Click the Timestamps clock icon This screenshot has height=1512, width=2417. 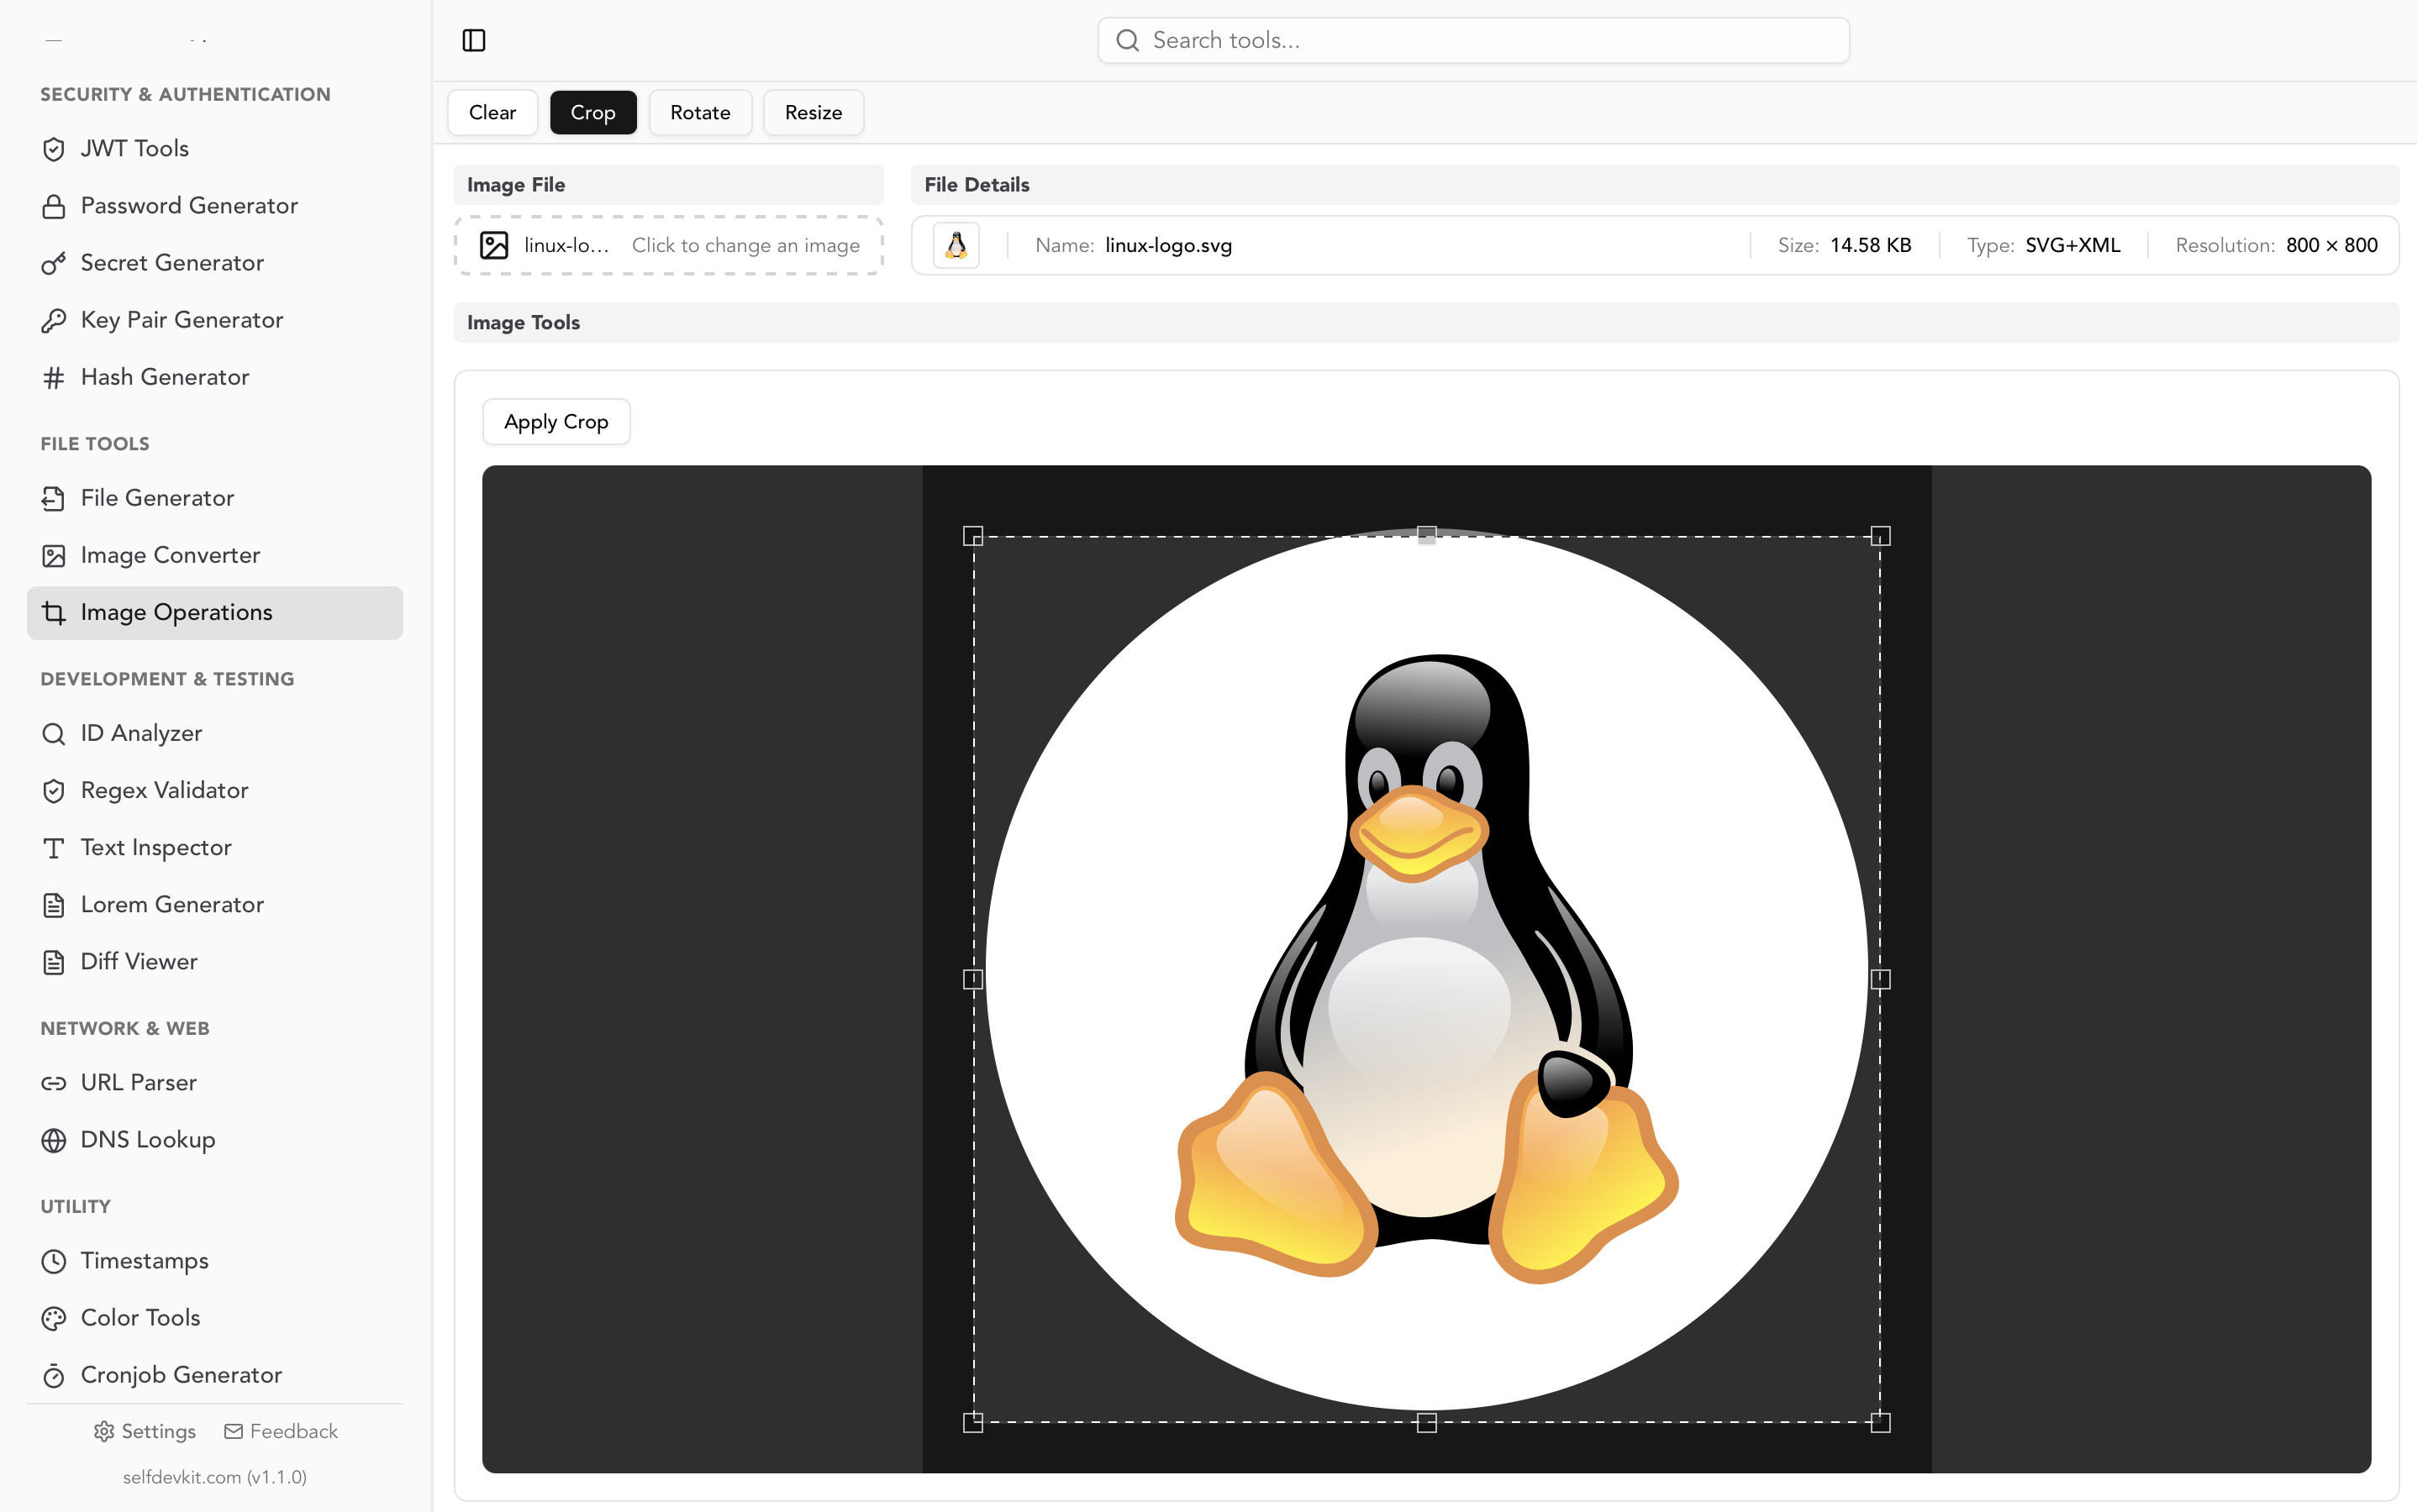54,1261
